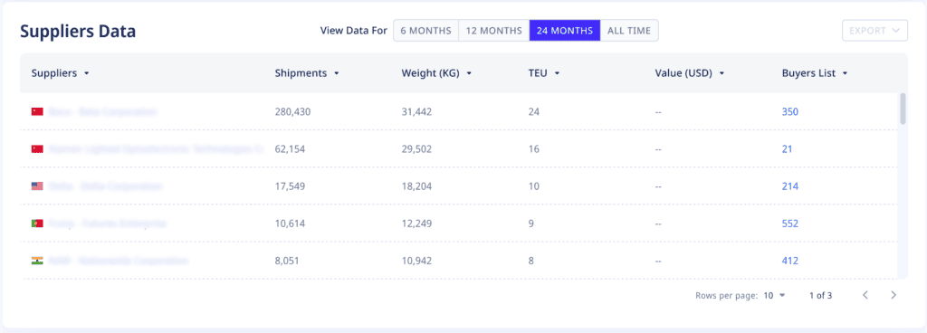The height and width of the screenshot is (333, 927).
Task: Select the 24 MONTHS tab
Action: point(565,31)
